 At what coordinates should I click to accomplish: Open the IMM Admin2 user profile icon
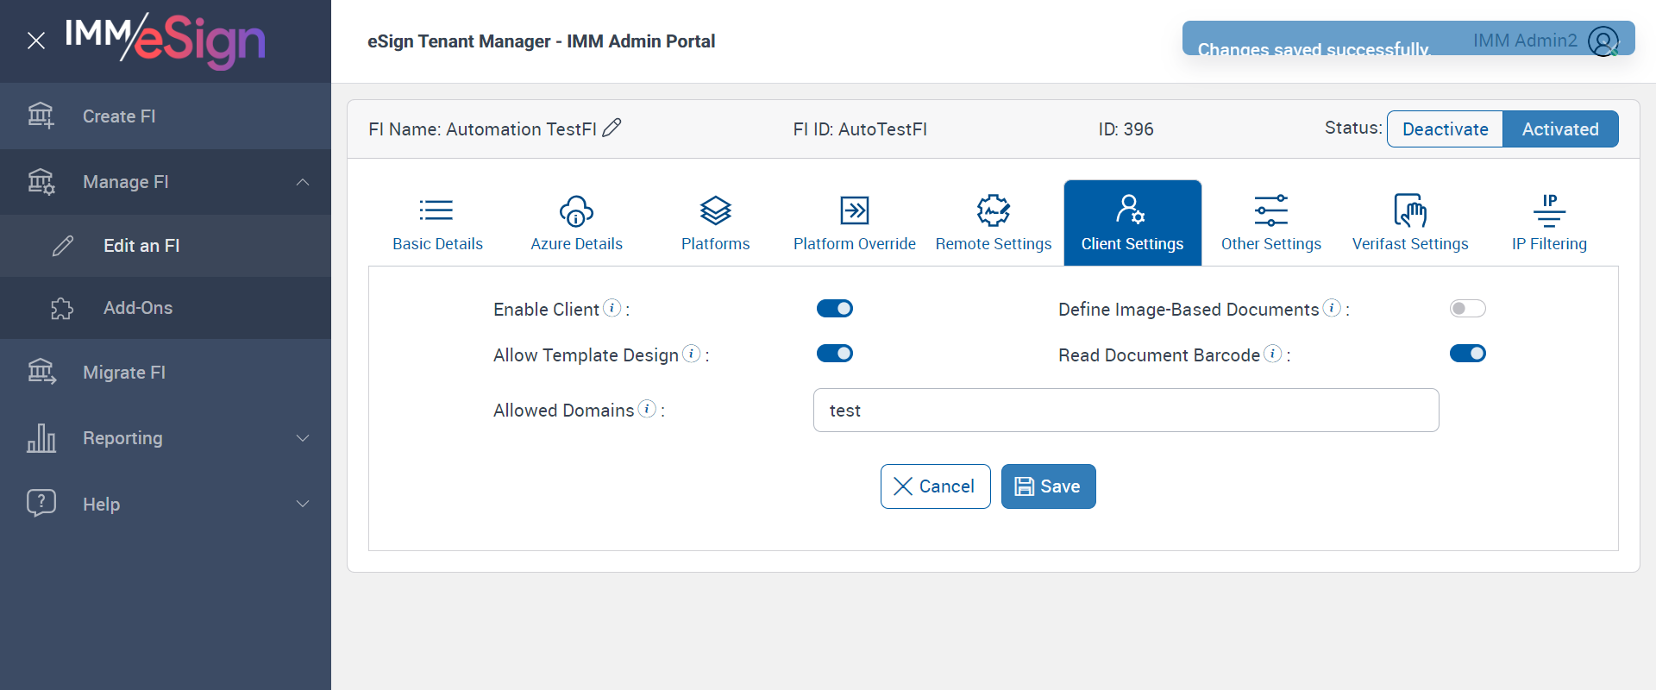coord(1603,41)
